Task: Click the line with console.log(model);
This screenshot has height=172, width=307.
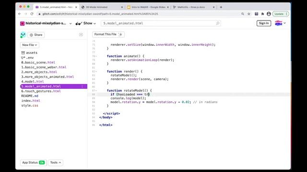Action: click(x=128, y=98)
